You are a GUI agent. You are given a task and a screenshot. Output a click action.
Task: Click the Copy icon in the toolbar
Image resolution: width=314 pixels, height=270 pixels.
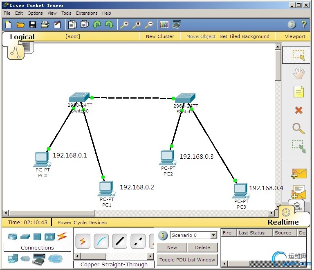coord(72,25)
